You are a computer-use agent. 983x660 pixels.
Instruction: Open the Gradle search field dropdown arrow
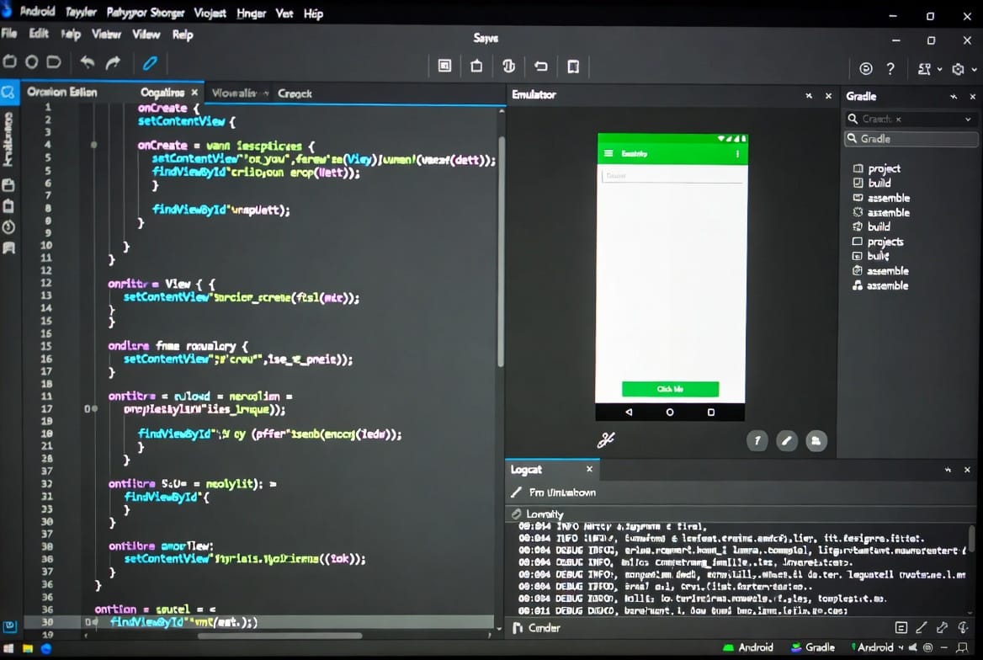[x=968, y=120]
